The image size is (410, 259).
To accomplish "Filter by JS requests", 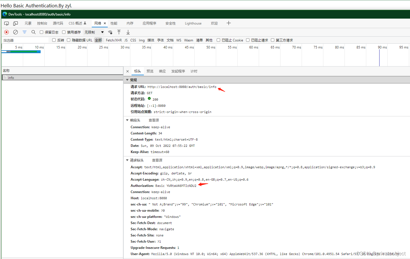I will click(126, 40).
